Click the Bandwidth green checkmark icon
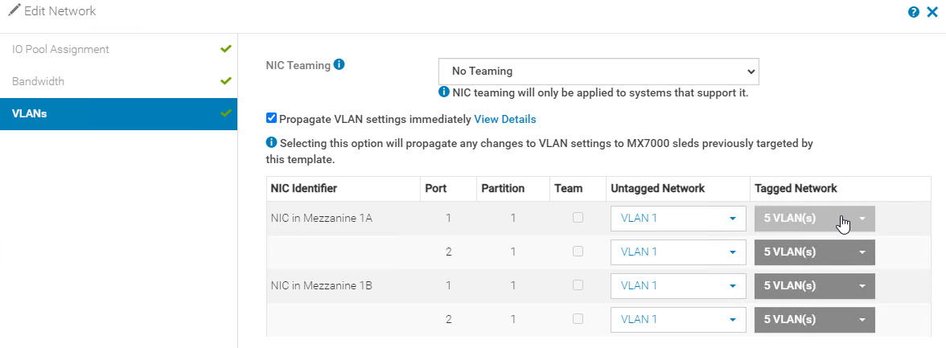Screen dimensions: 946x348 (226, 81)
